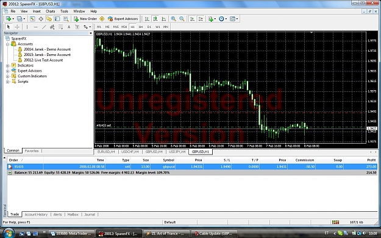Open the View menu
This screenshot has width=381, height=238.
point(24,11)
